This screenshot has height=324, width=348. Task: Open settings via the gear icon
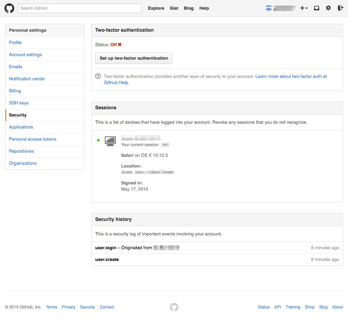pyautogui.click(x=328, y=8)
